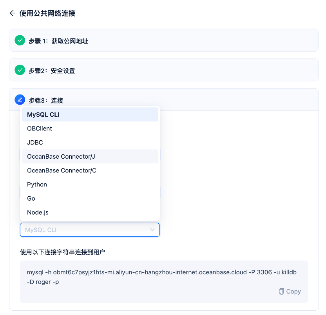Pick OceanBase Connector/J option
Viewport: 326px width, 315px height.
point(61,156)
